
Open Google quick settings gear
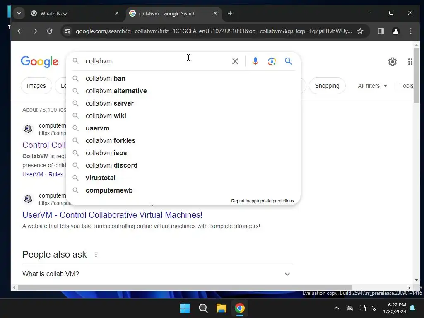point(393,62)
